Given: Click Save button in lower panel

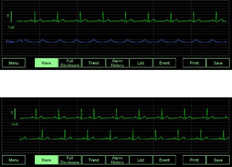Looking at the screenshot, I should click(218, 160).
